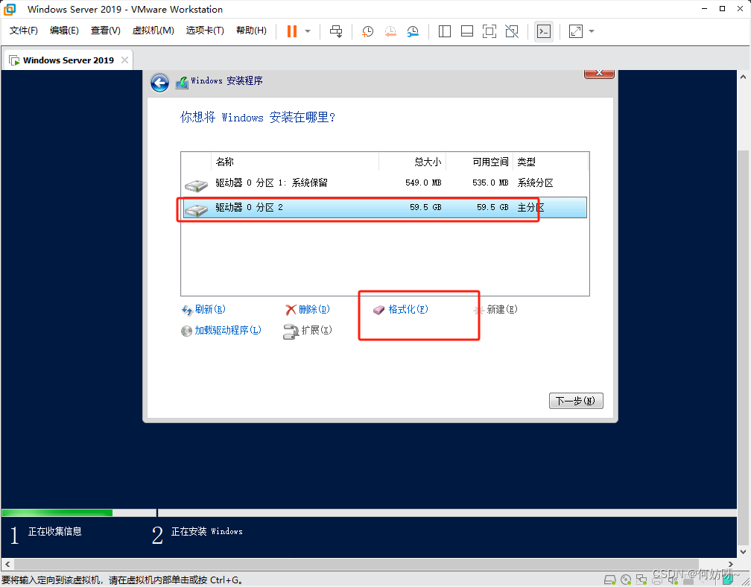The image size is (751, 587).
Task: Click the 类型 column header
Action: (x=551, y=162)
